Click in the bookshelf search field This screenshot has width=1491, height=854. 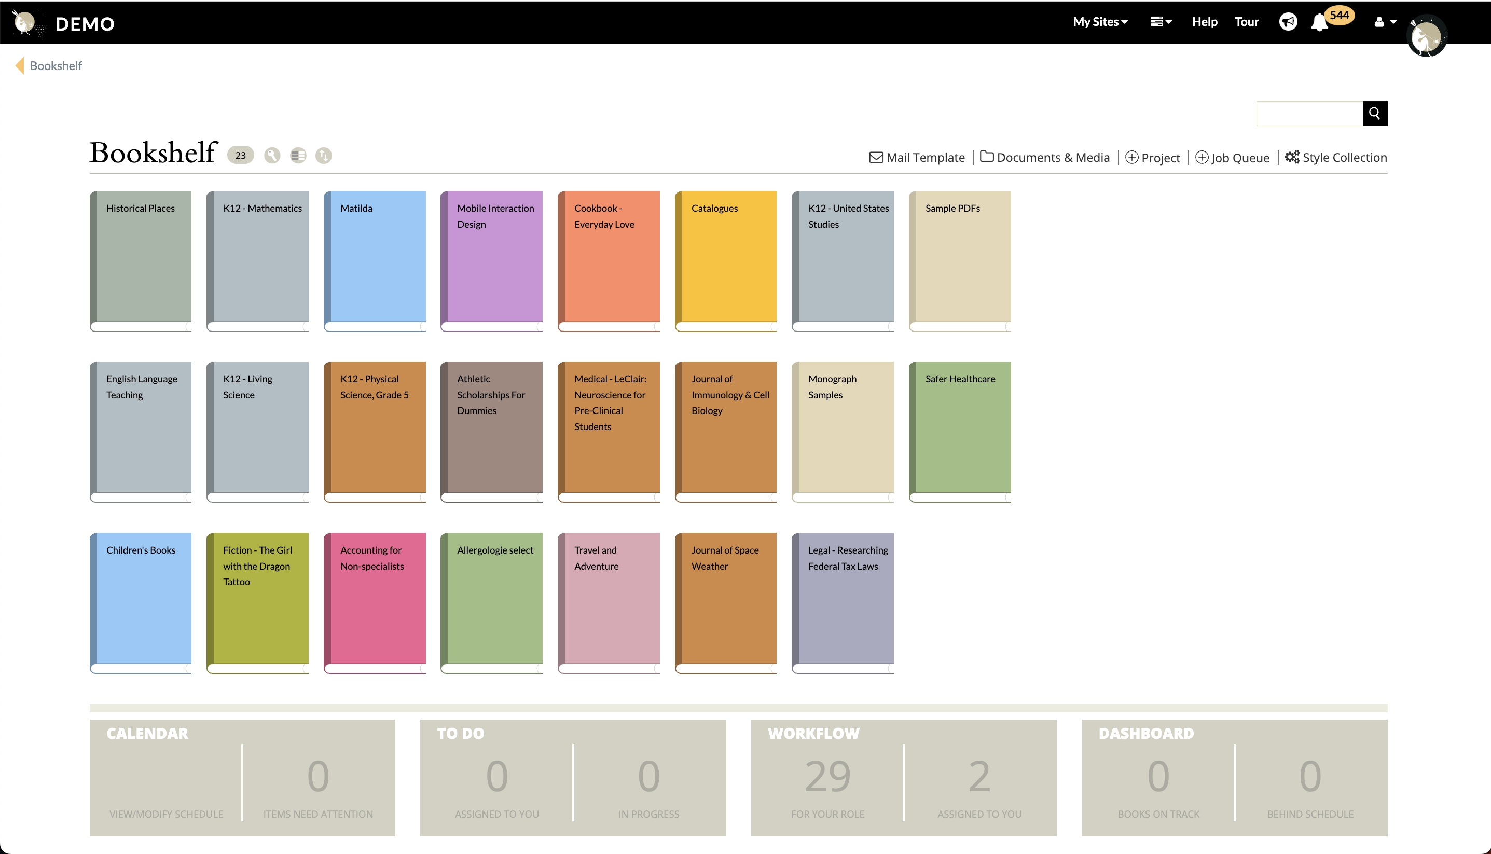click(1309, 114)
